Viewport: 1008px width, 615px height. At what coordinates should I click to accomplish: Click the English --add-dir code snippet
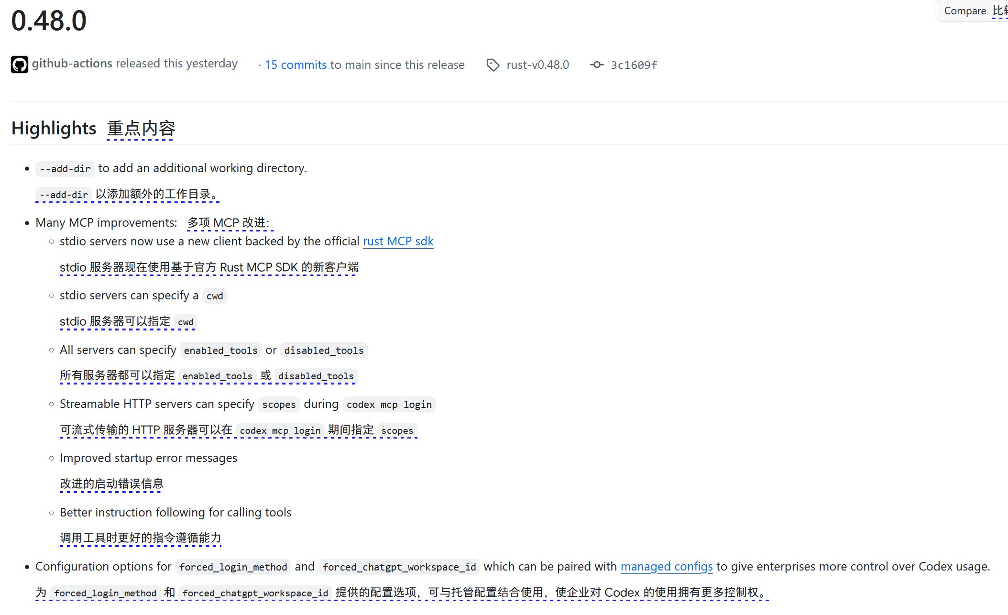pos(65,169)
